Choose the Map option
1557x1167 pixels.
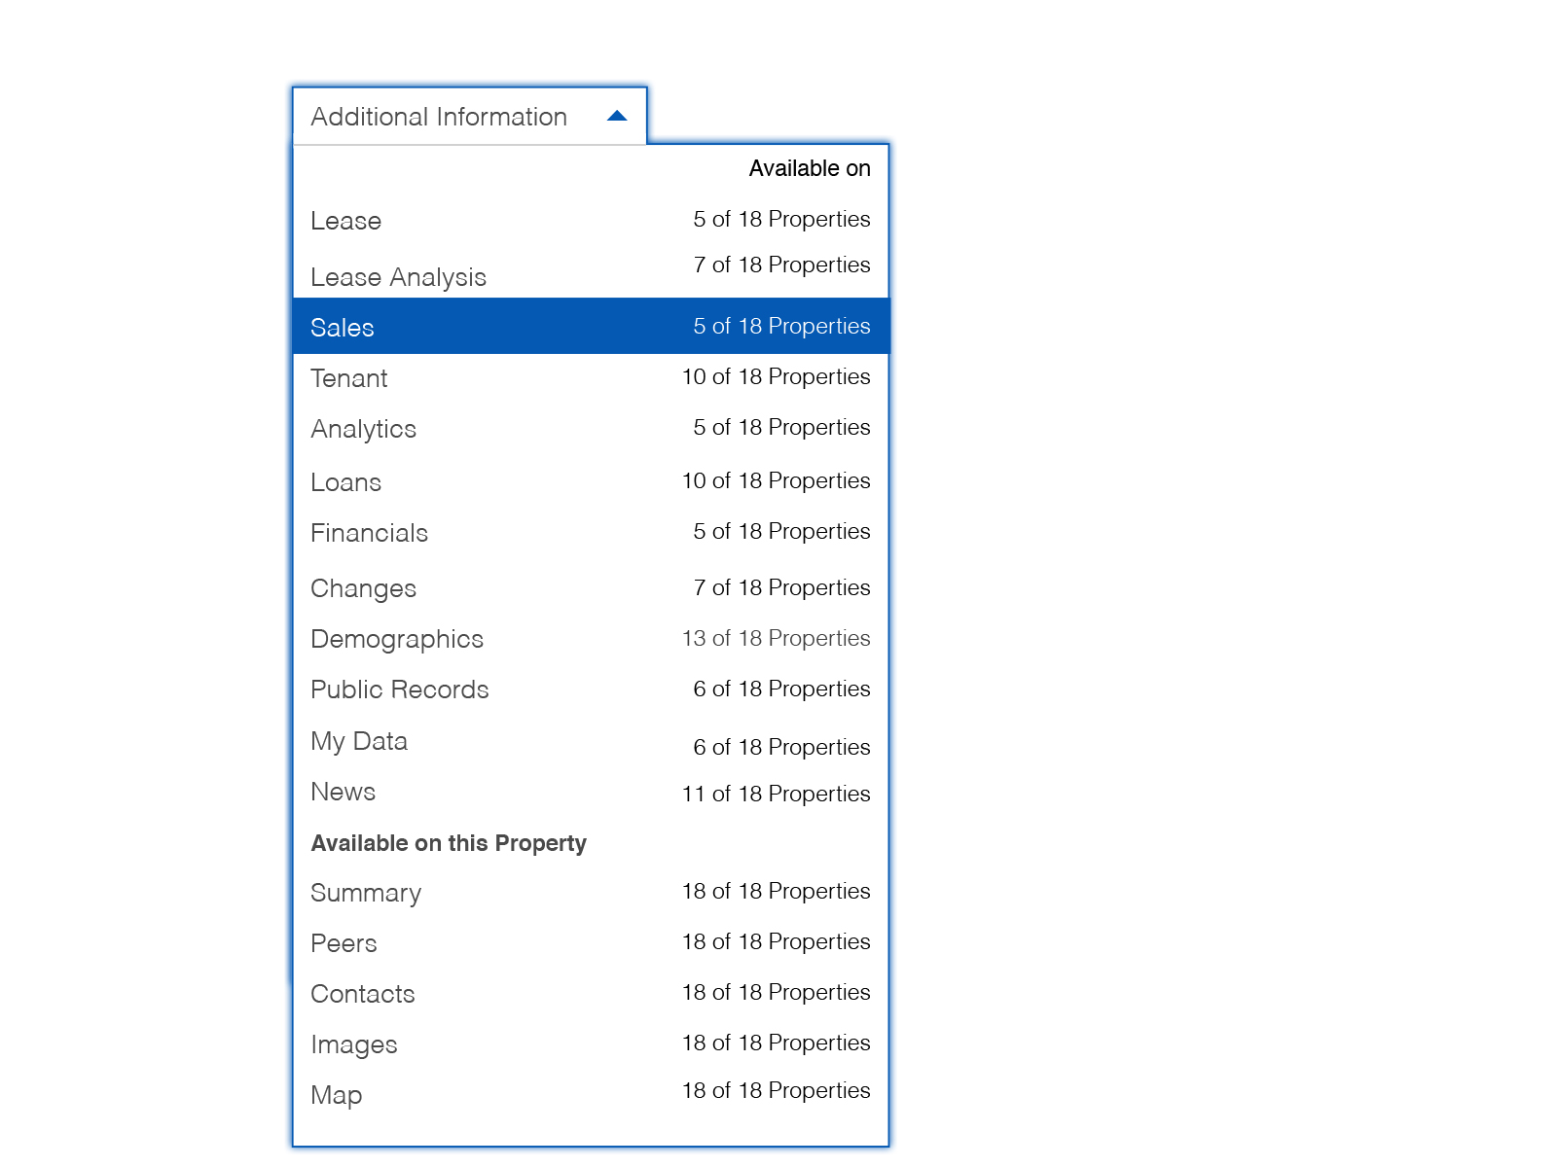coord(336,1095)
